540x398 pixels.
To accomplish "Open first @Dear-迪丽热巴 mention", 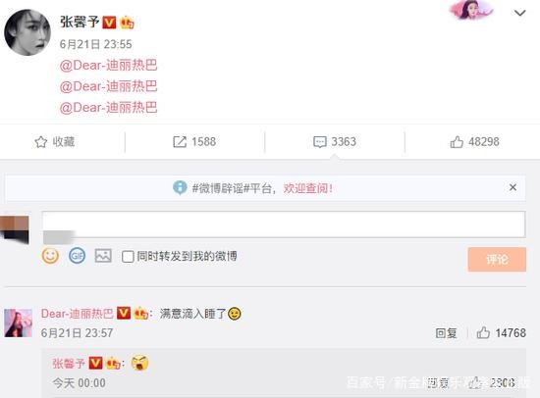I will pos(108,65).
